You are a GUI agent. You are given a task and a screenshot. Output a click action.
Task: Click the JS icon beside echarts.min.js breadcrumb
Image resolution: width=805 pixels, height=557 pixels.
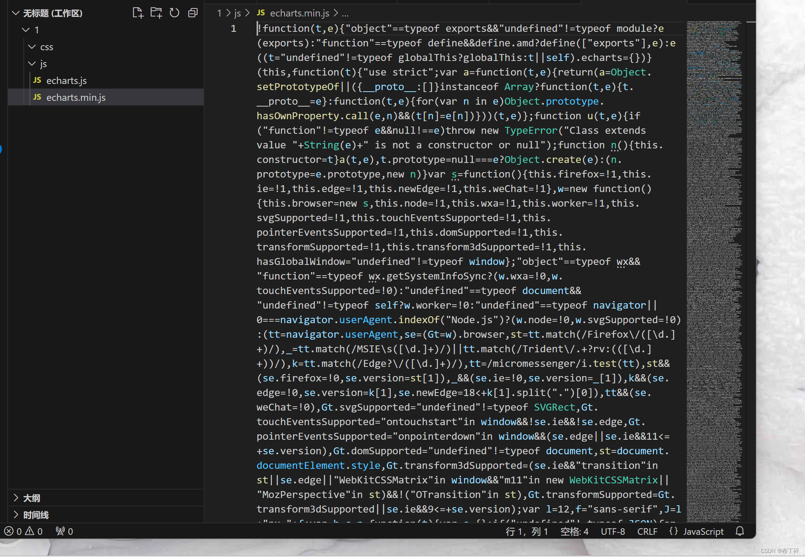coord(260,13)
